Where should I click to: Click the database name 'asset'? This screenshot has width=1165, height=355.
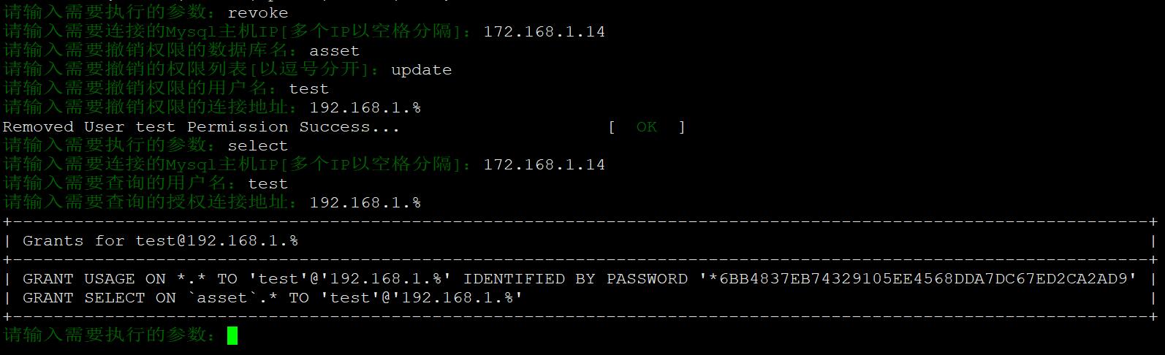(335, 51)
